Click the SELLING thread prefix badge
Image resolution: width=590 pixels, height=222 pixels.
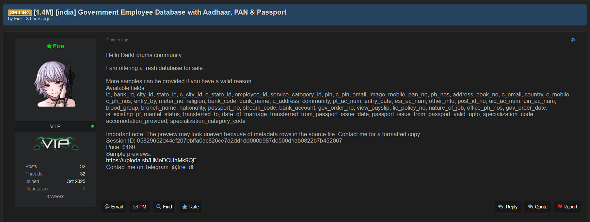20,13
